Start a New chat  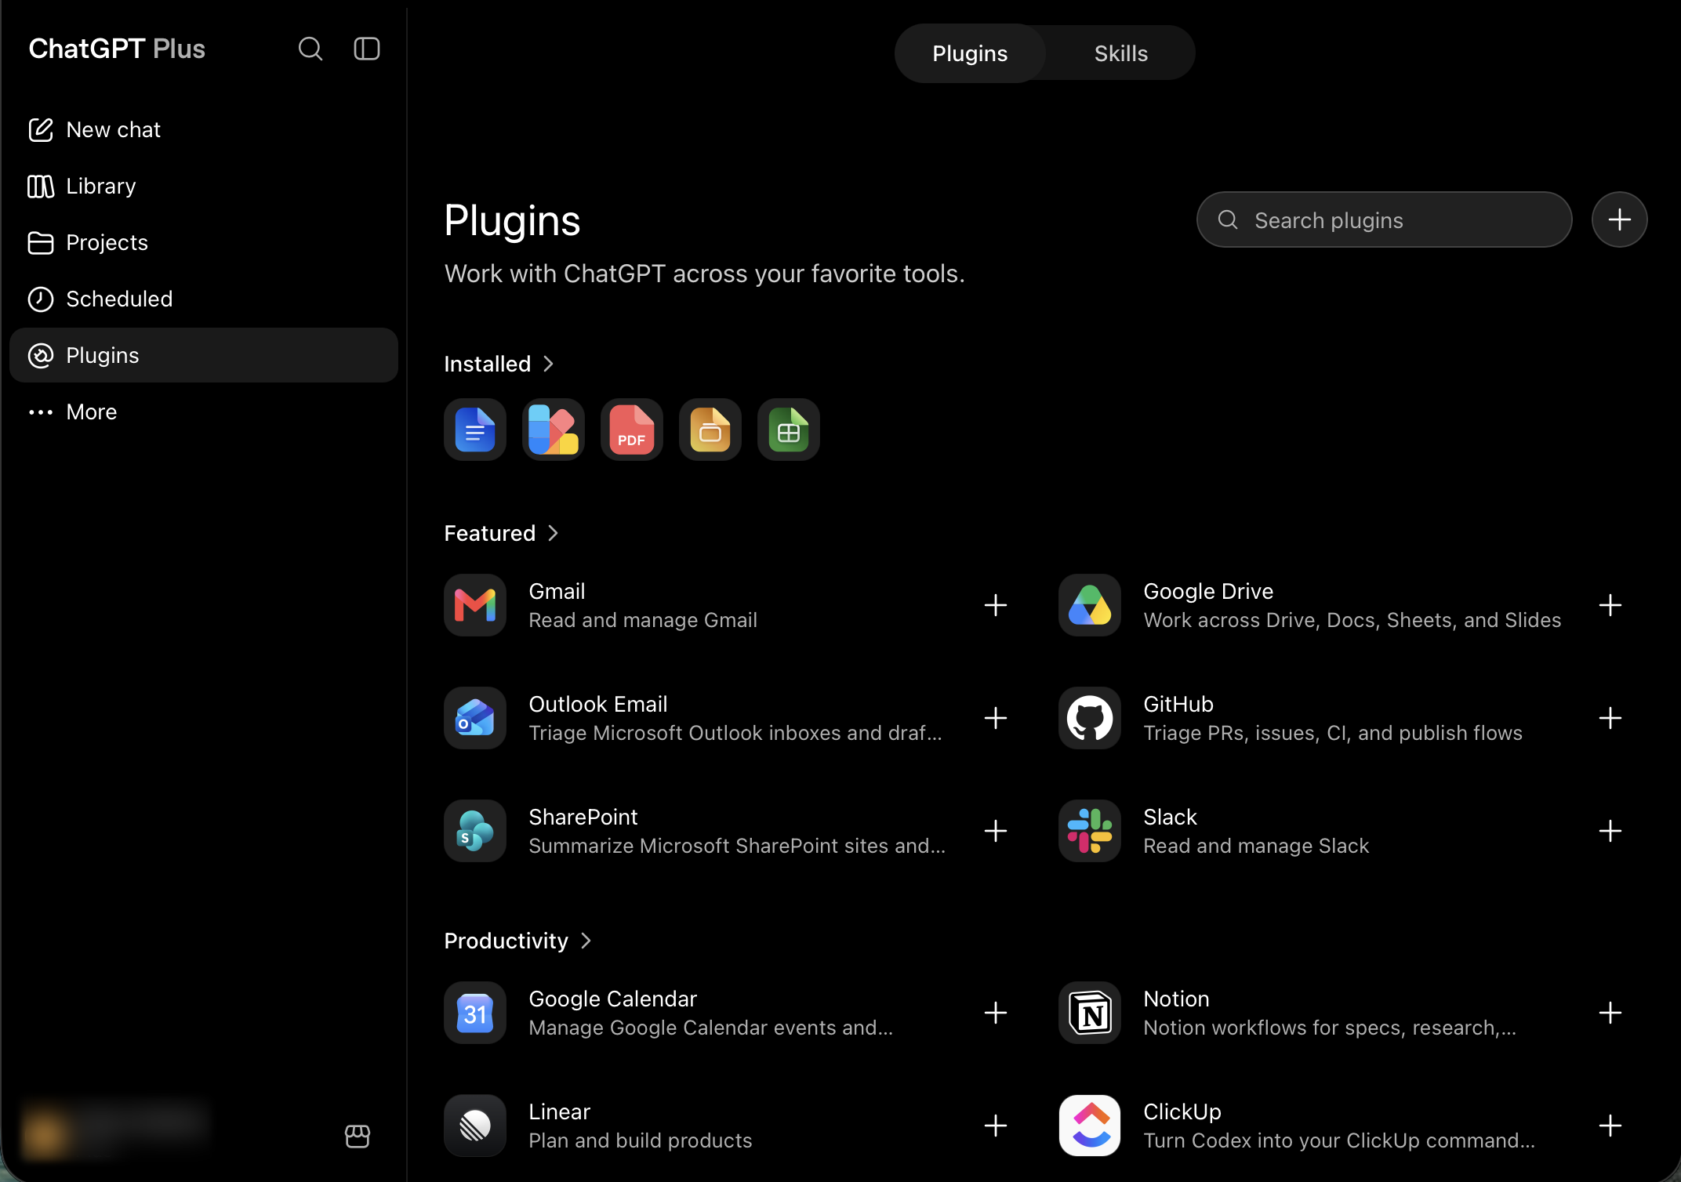click(x=204, y=129)
